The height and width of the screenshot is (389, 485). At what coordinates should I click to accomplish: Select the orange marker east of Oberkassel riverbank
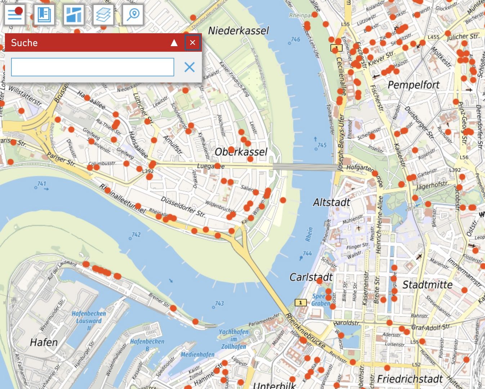coord(283,200)
